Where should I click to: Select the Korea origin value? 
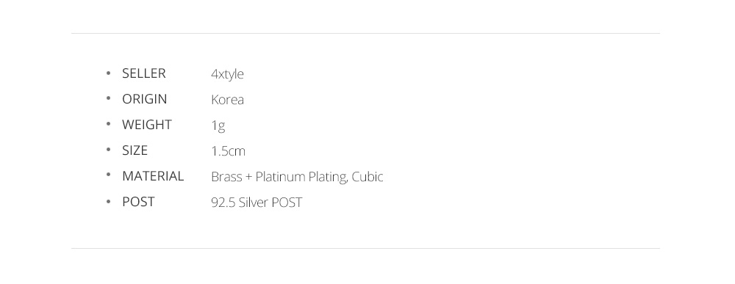[x=227, y=100]
